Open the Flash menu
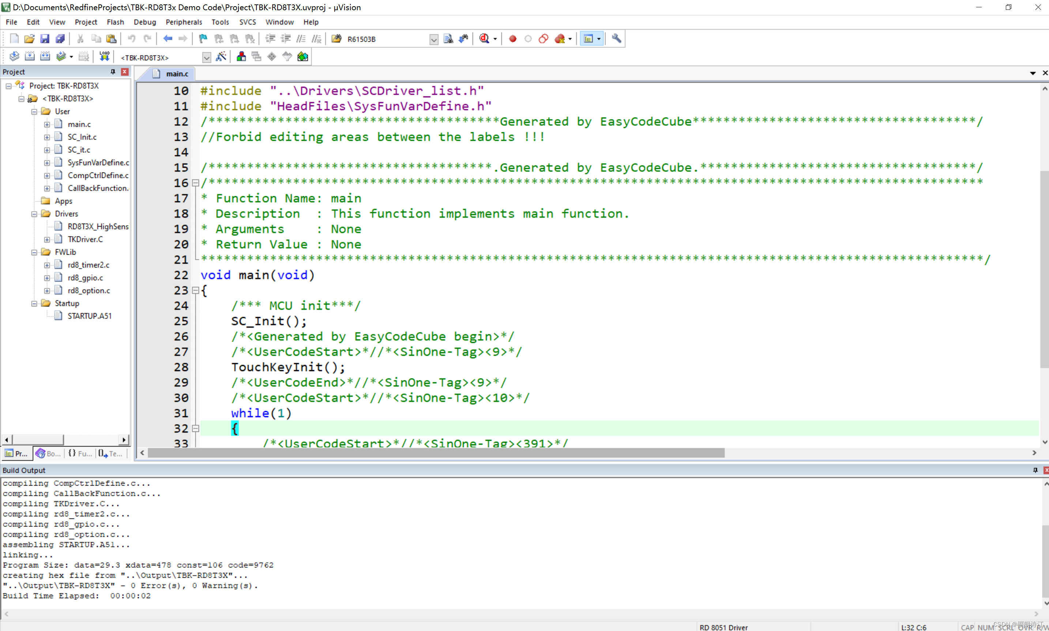 coord(115,22)
